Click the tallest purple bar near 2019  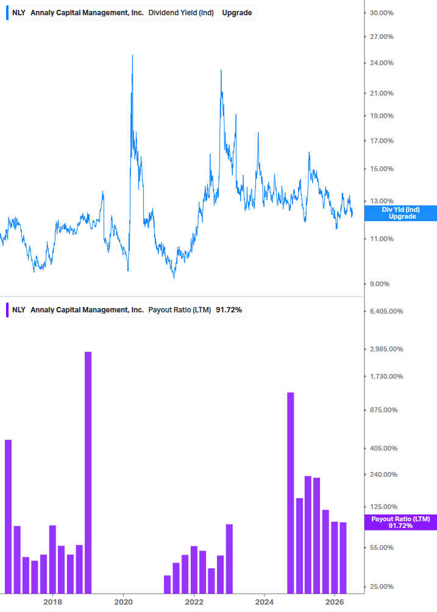pos(88,473)
